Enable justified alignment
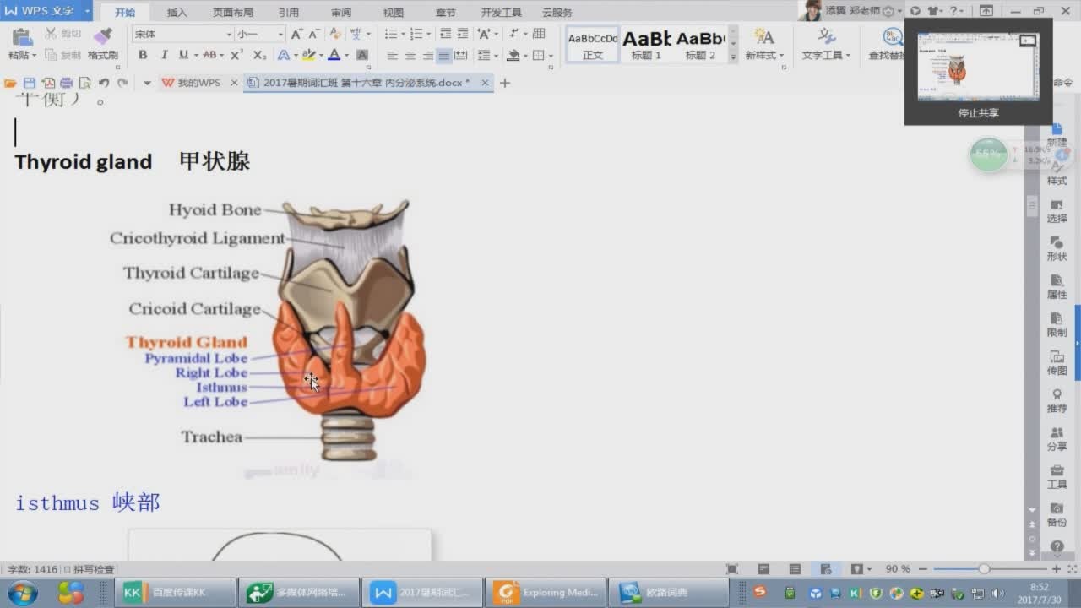The width and height of the screenshot is (1081, 608). 444,55
